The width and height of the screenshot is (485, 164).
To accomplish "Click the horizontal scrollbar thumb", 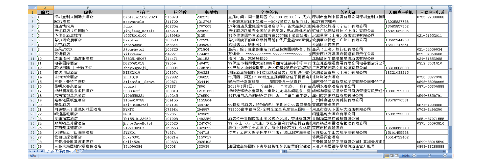I will tap(332, 151).
